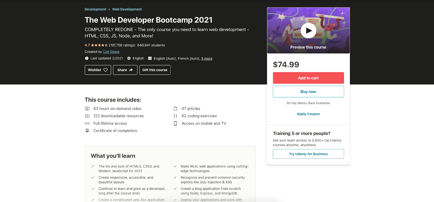The width and height of the screenshot is (434, 202).
Task: Play the course preview video
Action: (308, 31)
